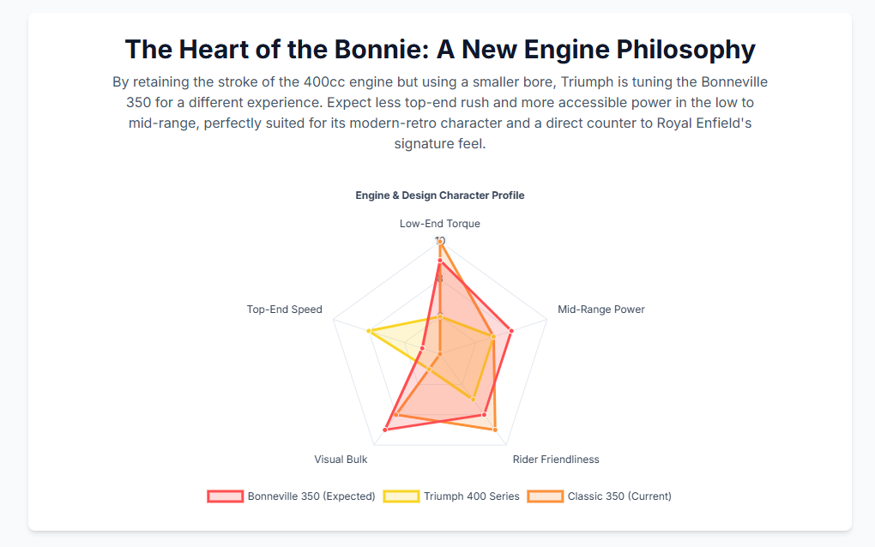The height and width of the screenshot is (547, 875).
Task: Click the Triumph 400 Top-End Speed data point
Action: pyautogui.click(x=369, y=331)
